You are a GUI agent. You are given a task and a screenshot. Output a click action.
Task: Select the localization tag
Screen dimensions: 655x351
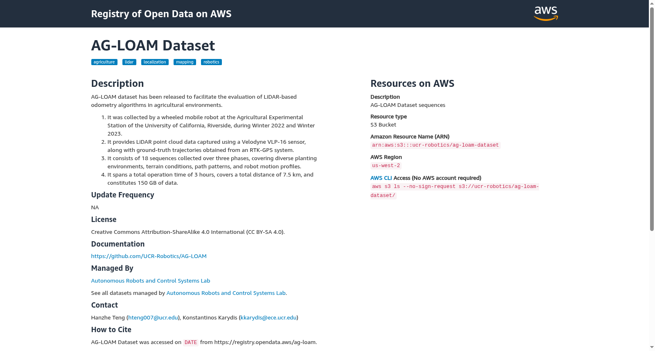point(155,62)
